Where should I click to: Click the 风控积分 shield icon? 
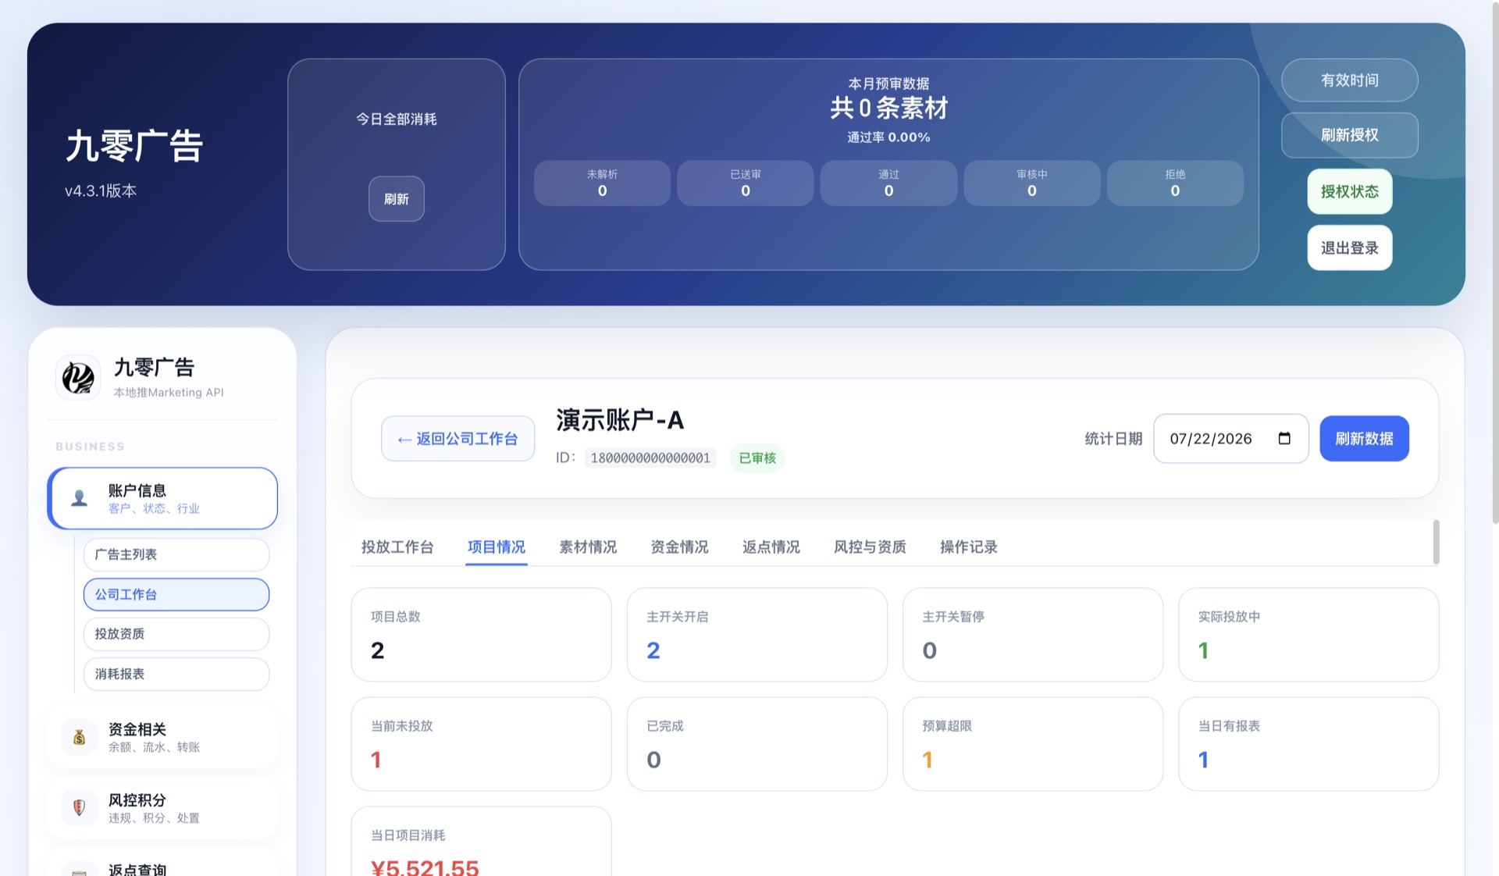pos(79,808)
